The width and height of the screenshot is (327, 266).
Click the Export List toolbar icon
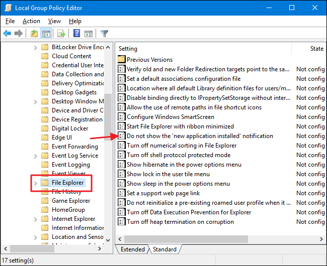coord(61,33)
